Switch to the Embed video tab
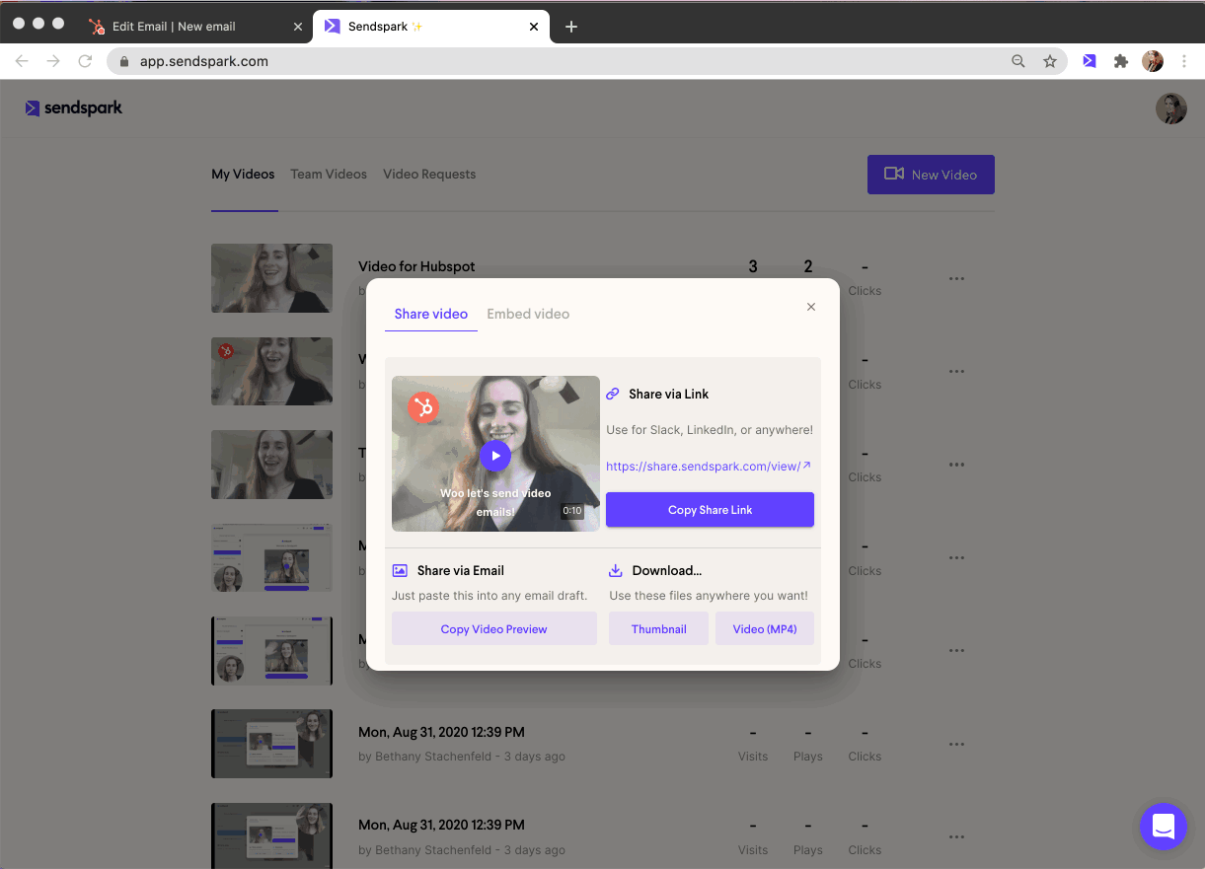Image resolution: width=1205 pixels, height=869 pixels. pyautogui.click(x=528, y=314)
